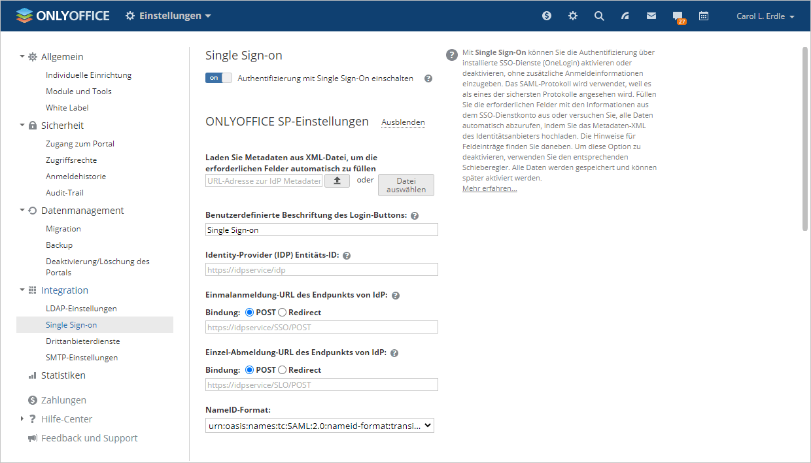
Task: Click the Sicherheit lock icon
Action: click(33, 126)
